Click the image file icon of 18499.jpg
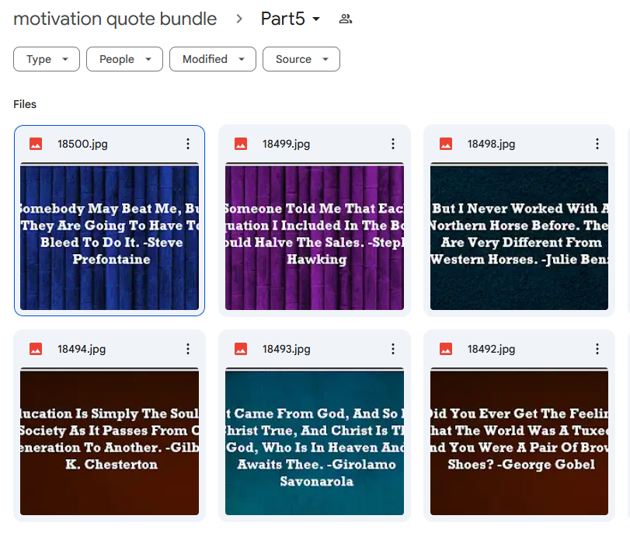Screen dimensions: 630x533 [x=241, y=144]
